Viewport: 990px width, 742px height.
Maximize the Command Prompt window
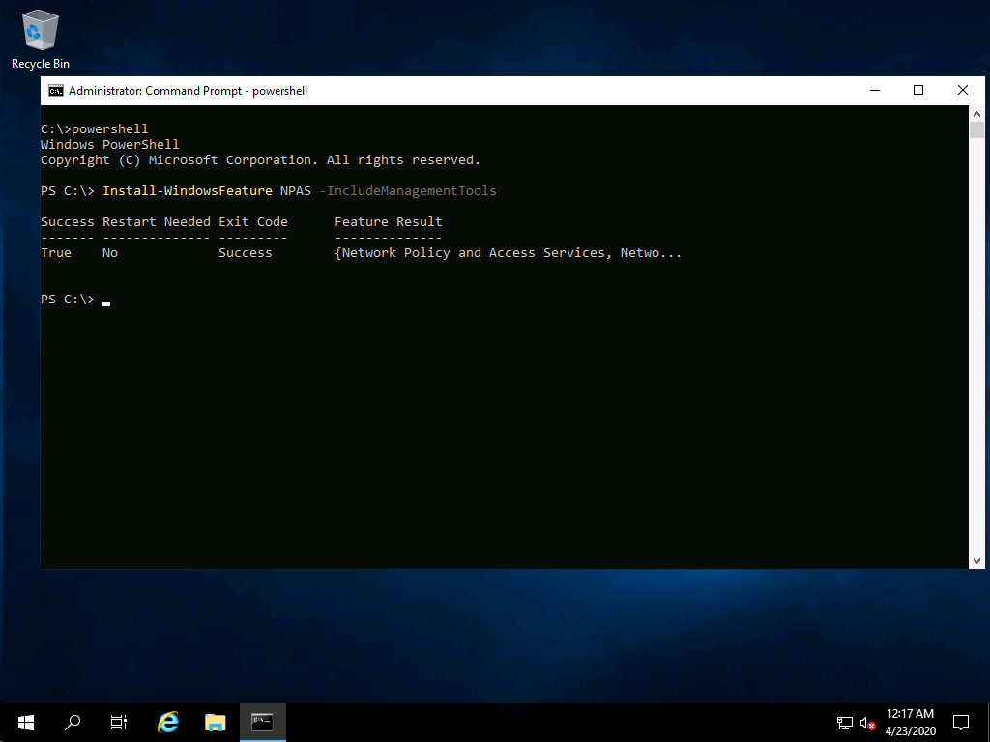918,91
